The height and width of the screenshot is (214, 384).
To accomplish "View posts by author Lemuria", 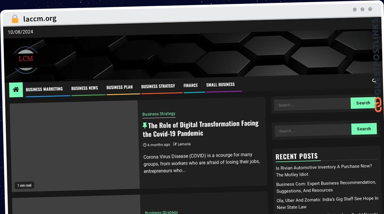I will [184, 144].
